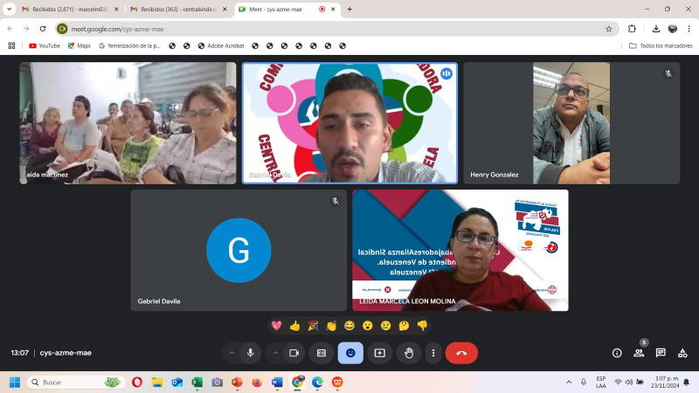
Task: Click the Present now screen share button
Action: [380, 353]
